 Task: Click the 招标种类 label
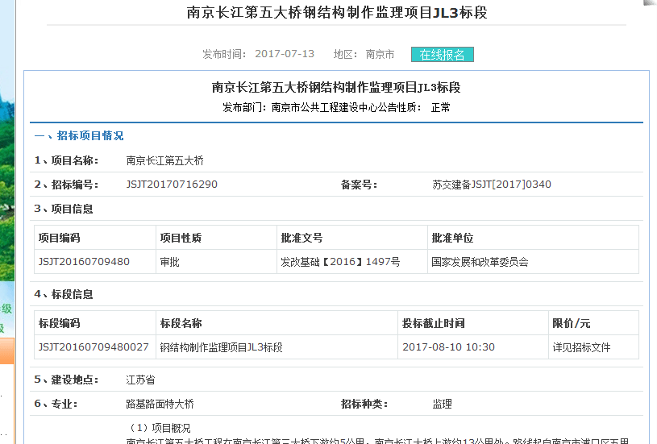[x=364, y=404]
